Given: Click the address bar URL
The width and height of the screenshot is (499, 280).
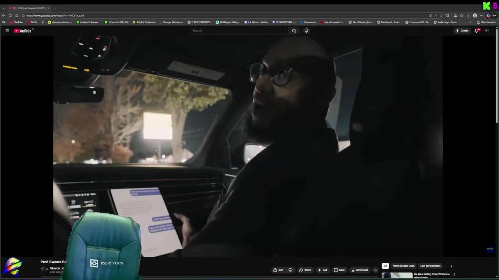Looking at the screenshot, I should tap(55, 16).
